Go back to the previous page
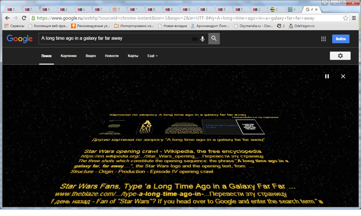This screenshot has height=216, width=361. 7,18
